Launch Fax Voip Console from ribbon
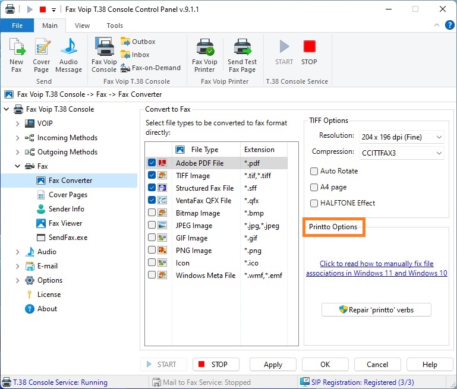 104,55
